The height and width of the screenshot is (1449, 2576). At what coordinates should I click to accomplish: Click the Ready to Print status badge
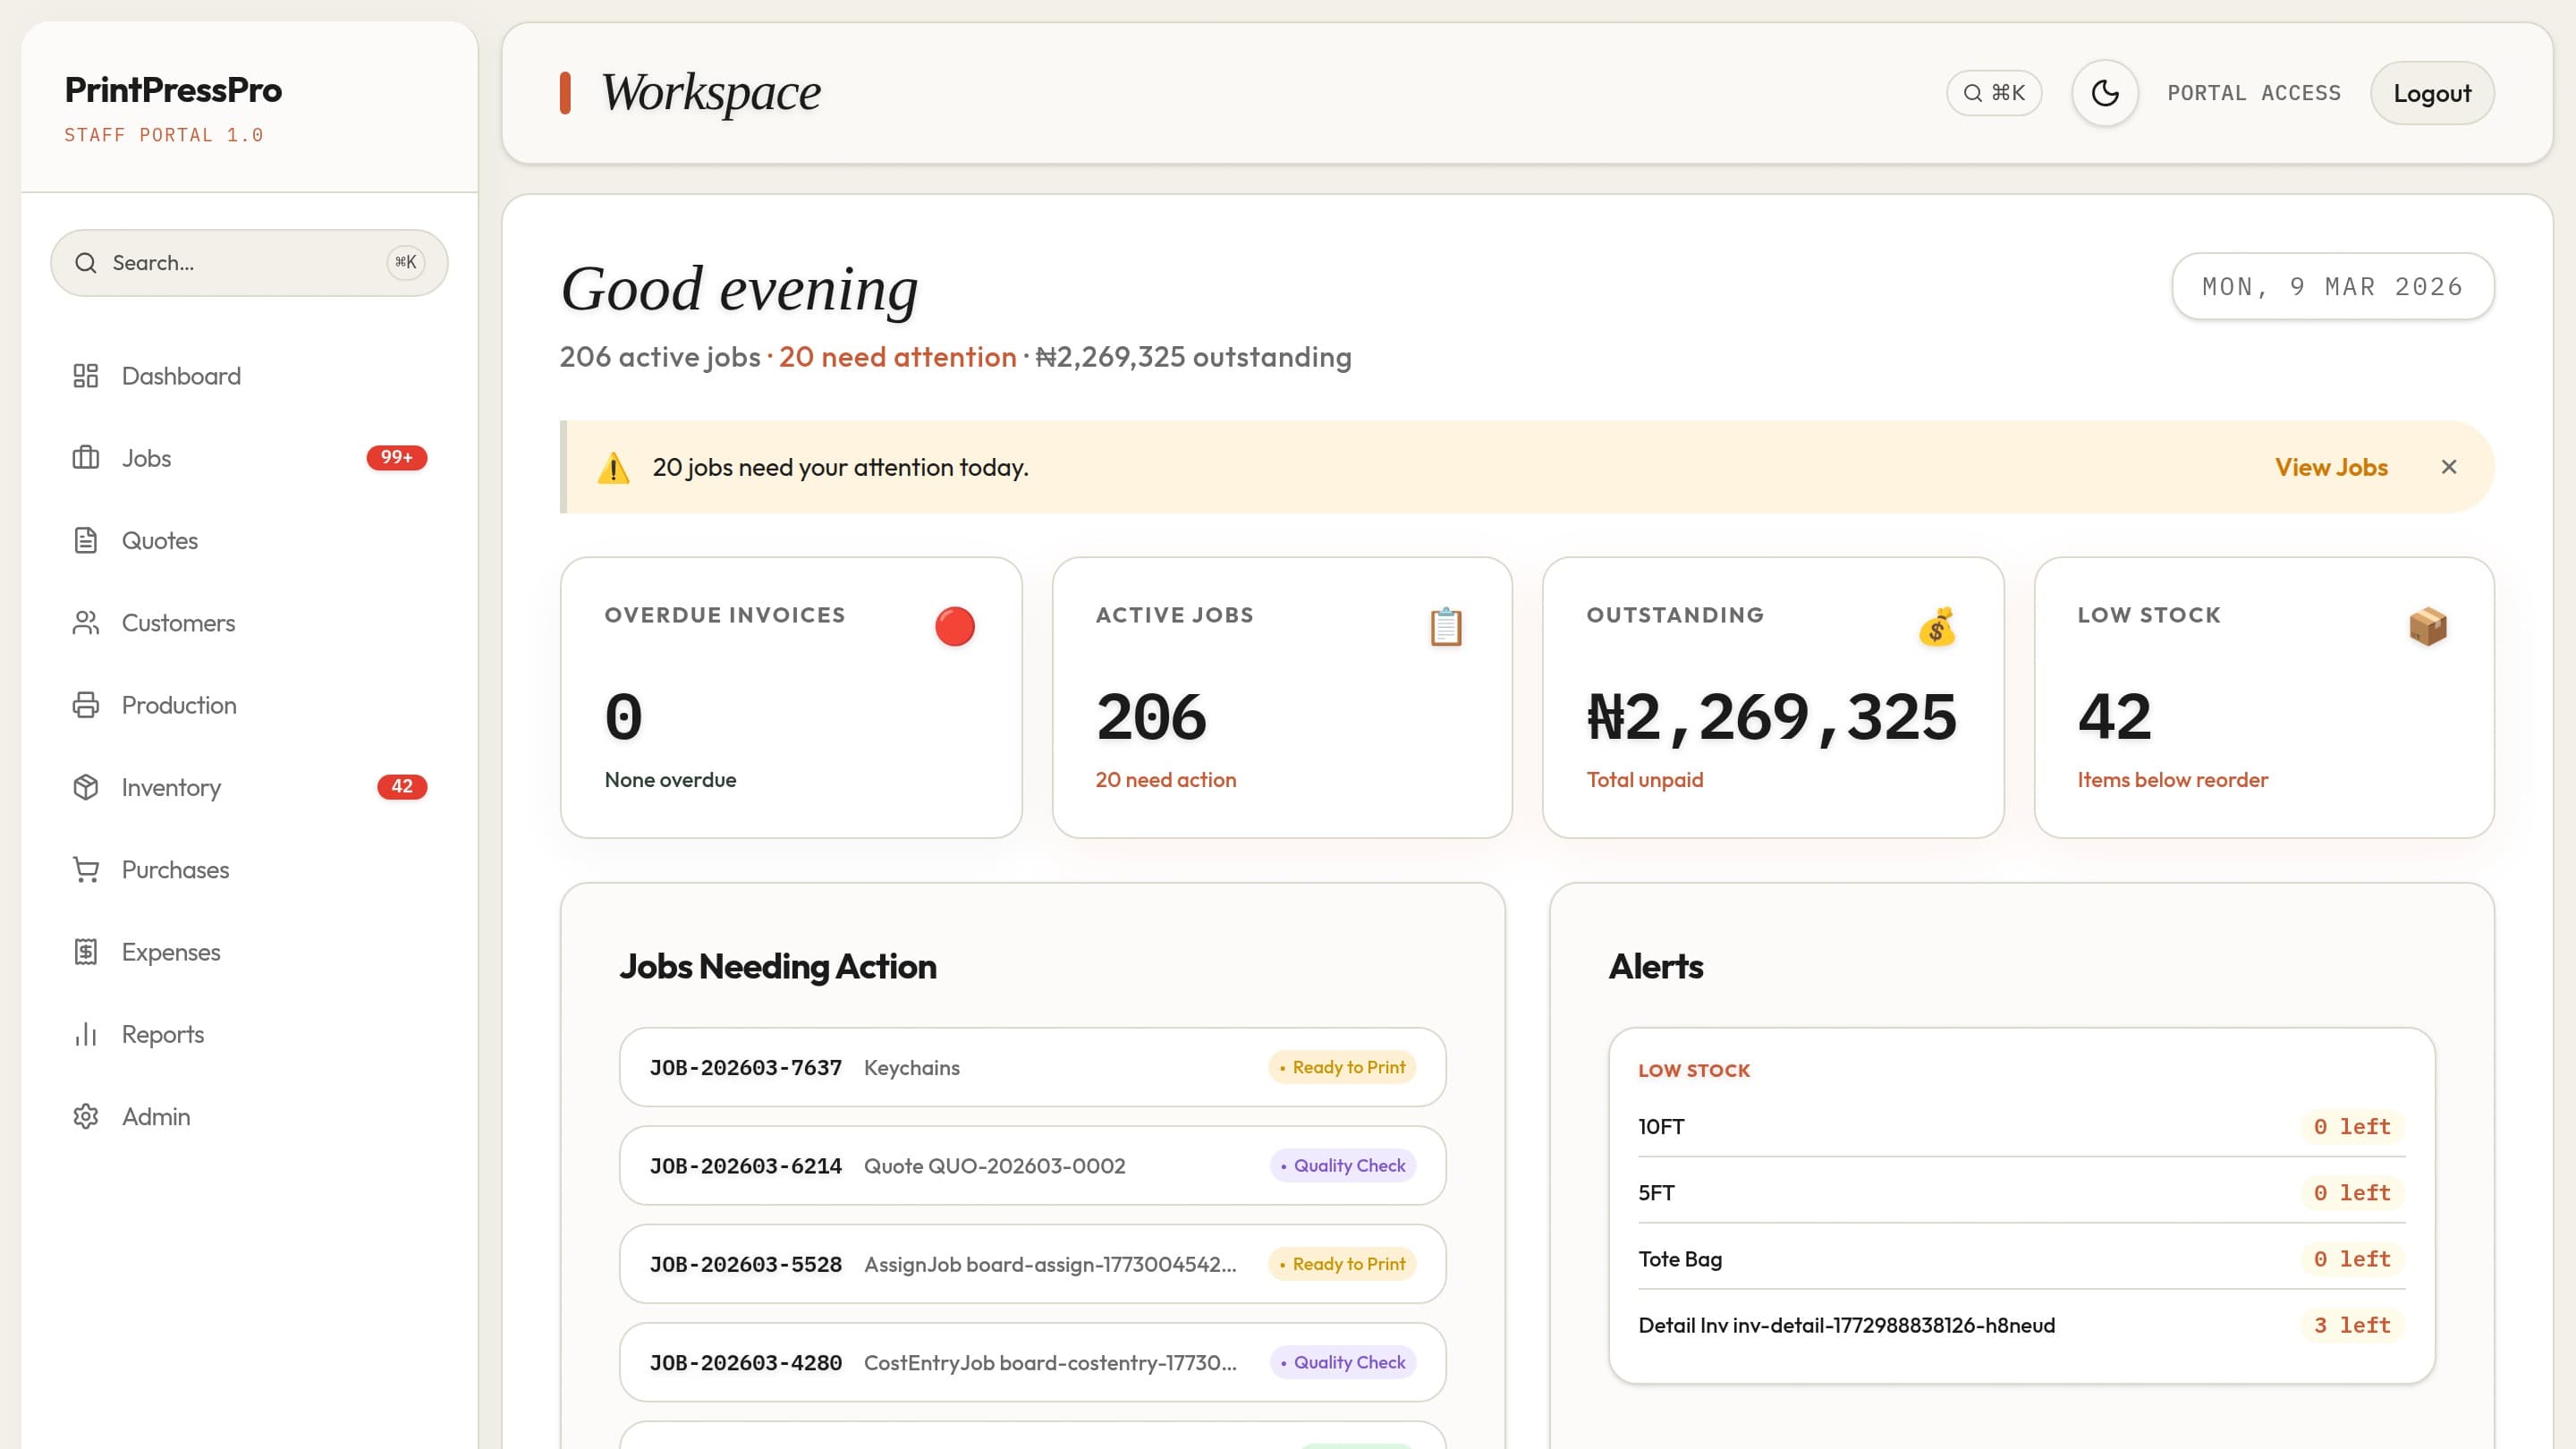1340,1067
